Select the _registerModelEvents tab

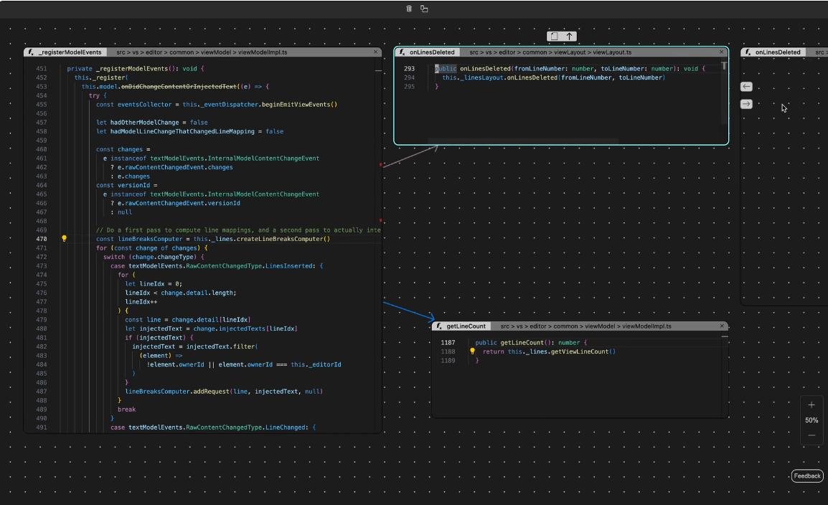pyautogui.click(x=65, y=52)
